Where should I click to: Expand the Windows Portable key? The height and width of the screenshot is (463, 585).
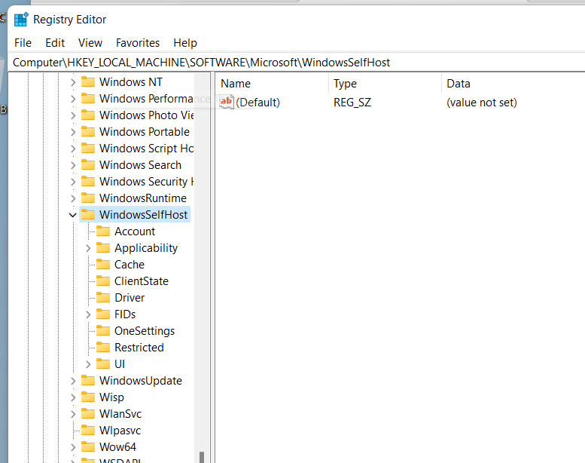click(x=73, y=132)
